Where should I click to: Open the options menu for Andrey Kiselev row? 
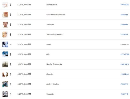click(11, 84)
